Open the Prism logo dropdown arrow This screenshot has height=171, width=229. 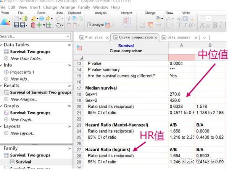coord(10,21)
